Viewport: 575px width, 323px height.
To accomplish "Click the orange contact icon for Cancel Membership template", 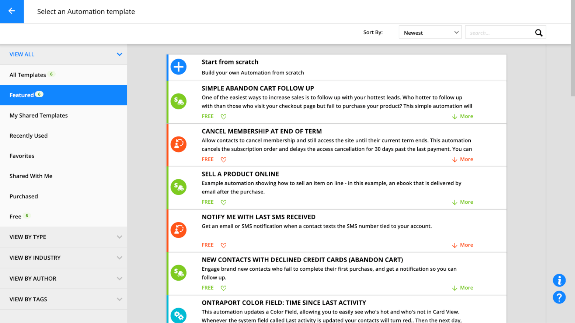I will click(x=178, y=144).
